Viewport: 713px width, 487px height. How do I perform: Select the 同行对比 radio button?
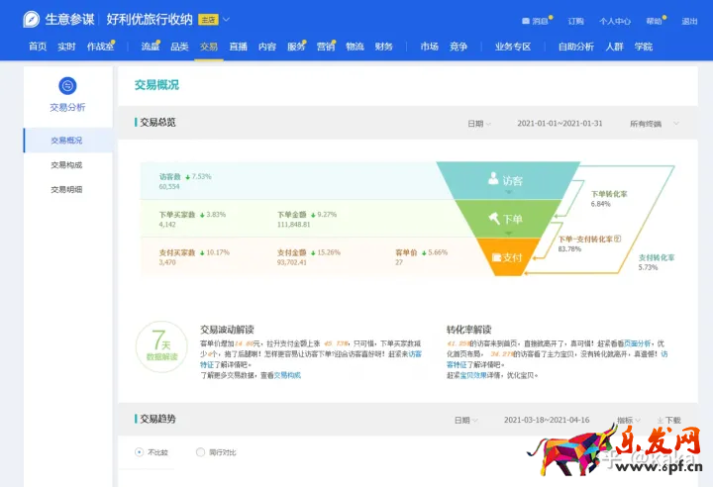pos(200,452)
